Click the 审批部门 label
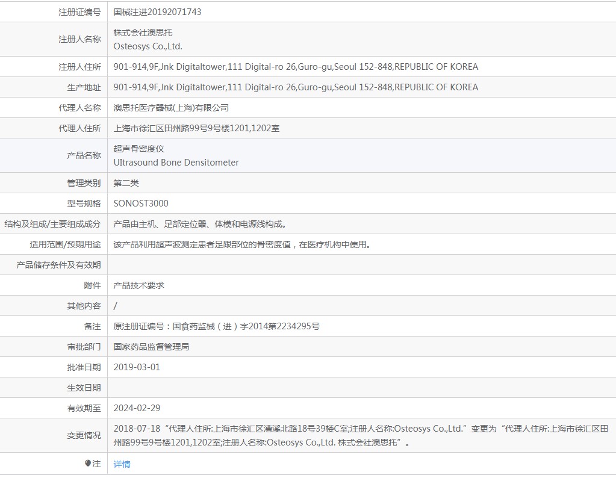The height and width of the screenshot is (478, 616). (84, 347)
